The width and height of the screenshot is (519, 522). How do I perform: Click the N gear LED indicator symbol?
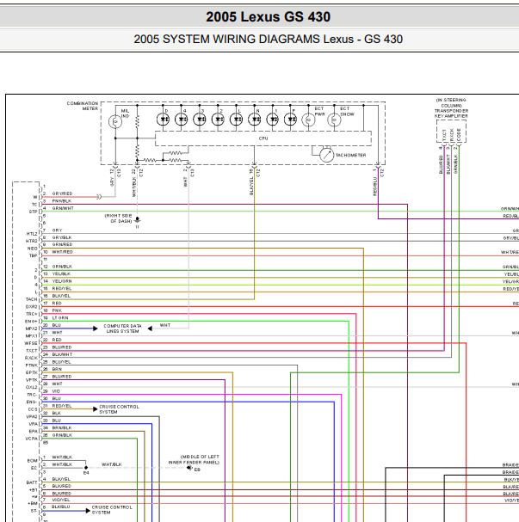255,120
